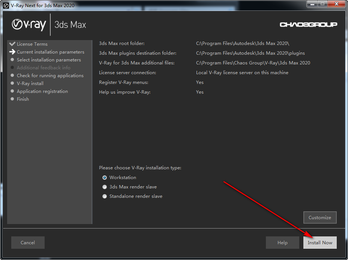Screen dimensions: 348x260
Task: Click the Please choose V-Ray installation type text
Action: [x=140, y=168]
